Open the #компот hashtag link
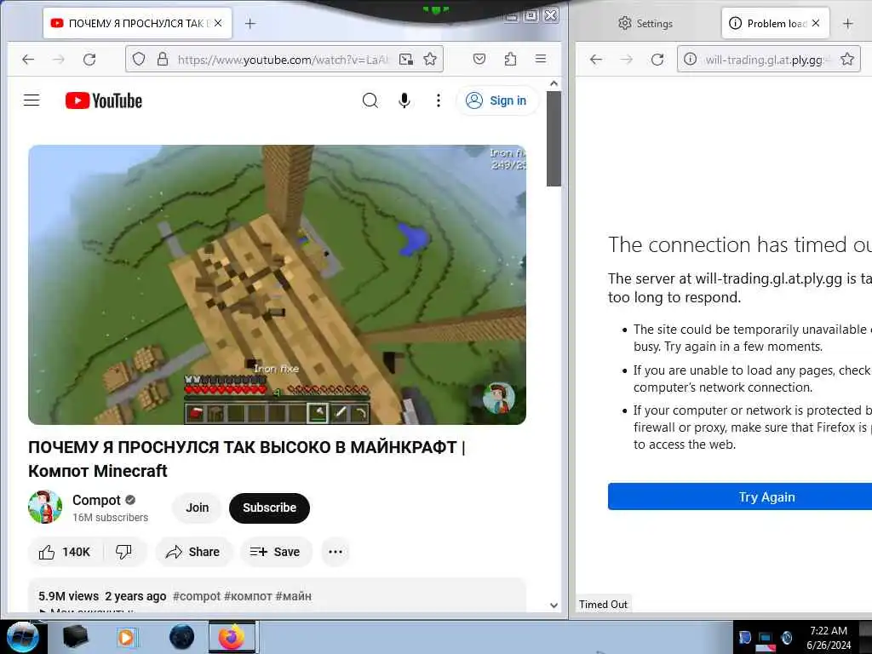Screen dimensions: 872x654 pyautogui.click(x=248, y=596)
